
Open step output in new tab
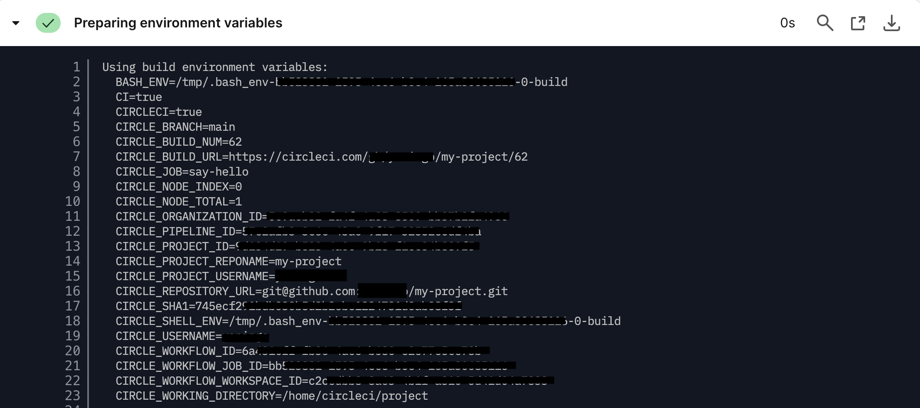coord(858,23)
